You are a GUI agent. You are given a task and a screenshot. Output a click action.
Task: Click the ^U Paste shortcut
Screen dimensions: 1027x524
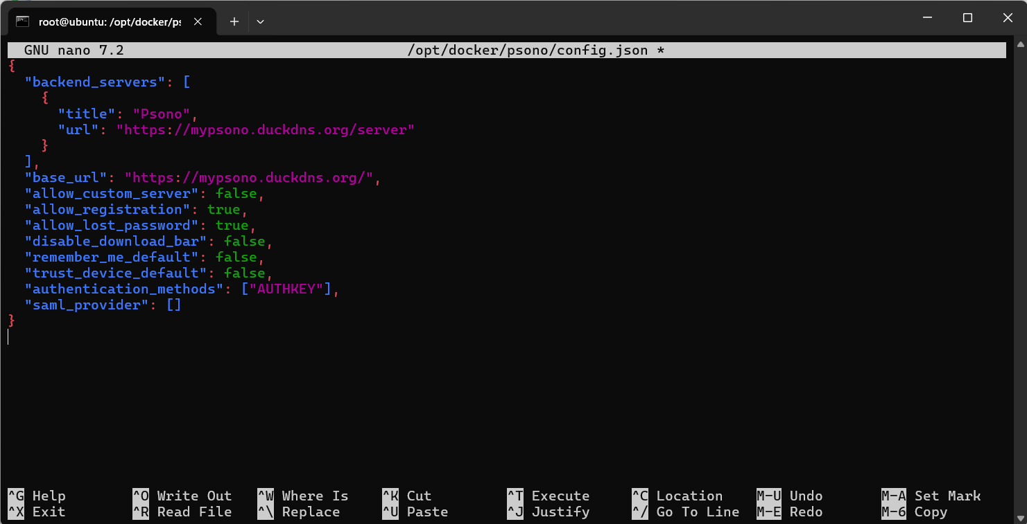click(415, 512)
